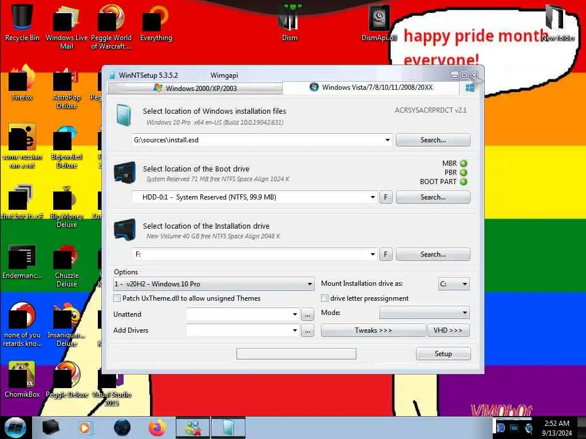Click the Setup button
Image resolution: width=586 pixels, height=439 pixels.
coord(444,353)
